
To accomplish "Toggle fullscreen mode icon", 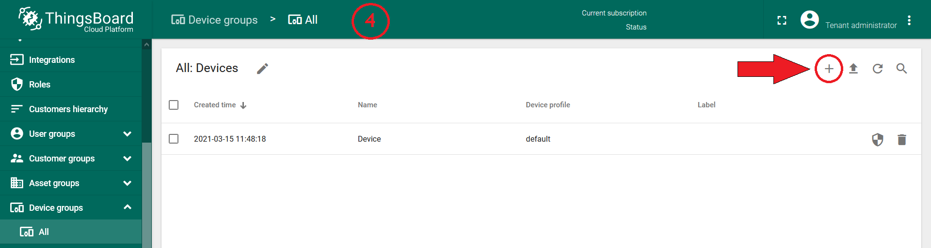I will pyautogui.click(x=782, y=20).
